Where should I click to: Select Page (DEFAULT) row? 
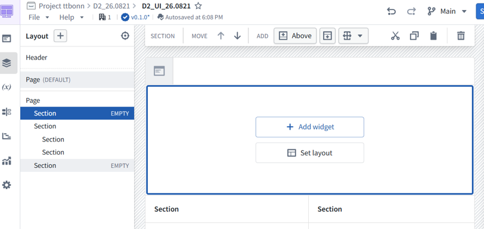[77, 80]
